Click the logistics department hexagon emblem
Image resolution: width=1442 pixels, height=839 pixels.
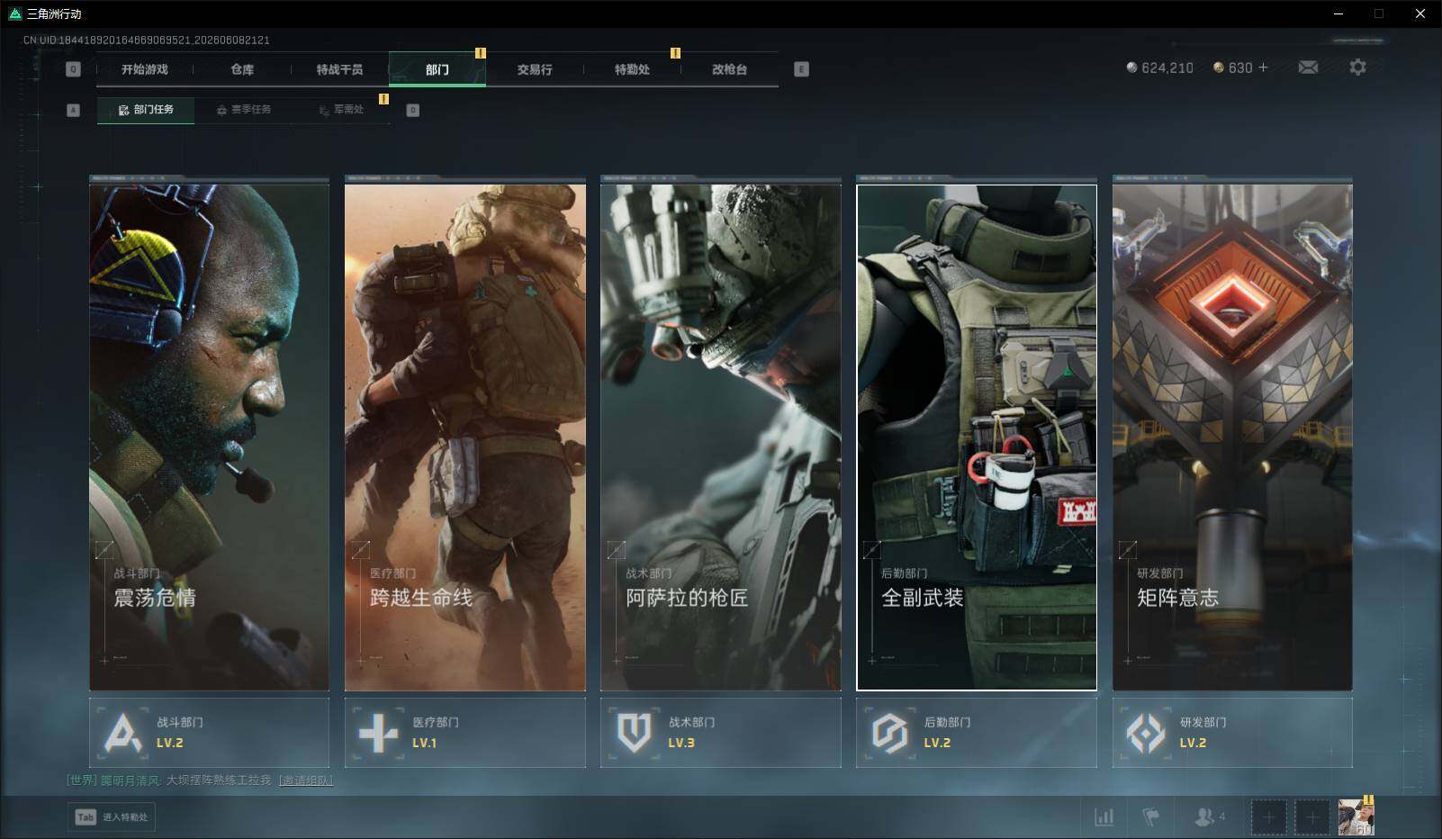890,733
